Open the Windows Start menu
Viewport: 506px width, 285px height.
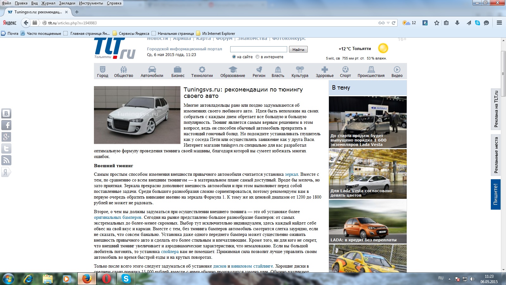pos(9,279)
